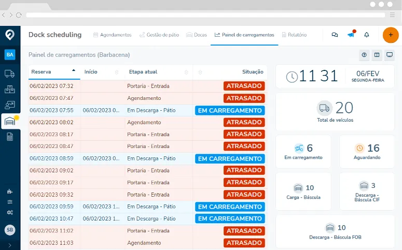Select Painel de carregamentos tab
The height and width of the screenshot is (250, 402).
244,35
